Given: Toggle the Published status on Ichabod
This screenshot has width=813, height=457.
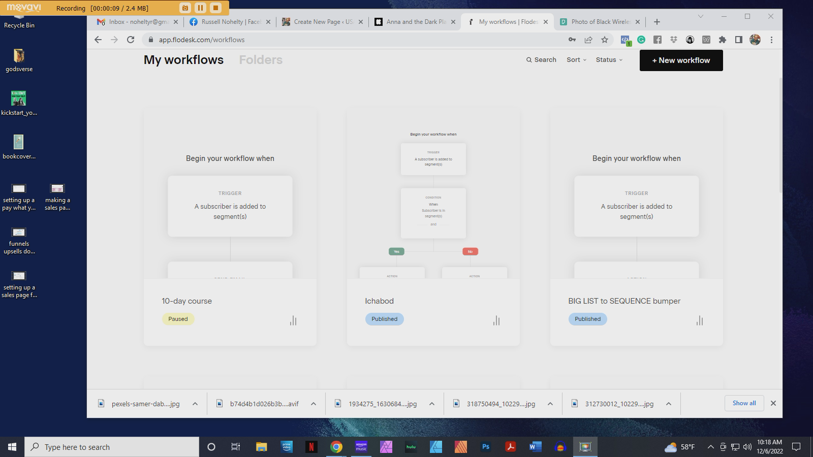Looking at the screenshot, I should (384, 319).
